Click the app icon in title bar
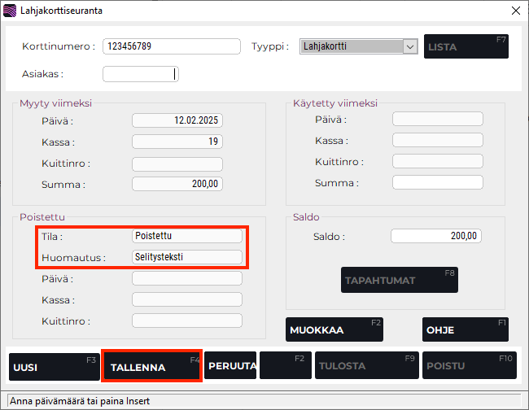 (10, 11)
